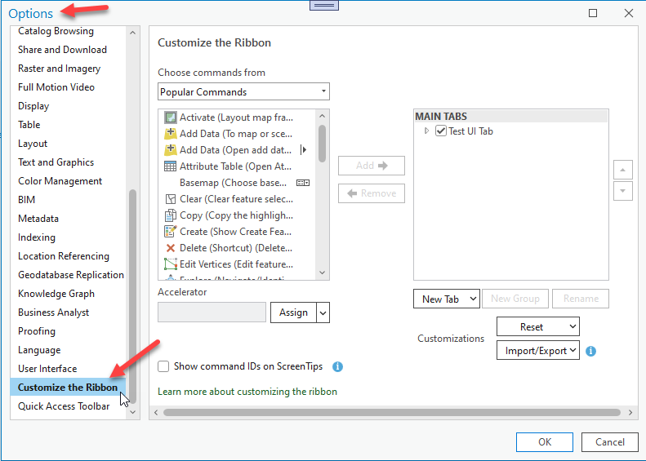Select the Knowledge Graph category
The height and width of the screenshot is (461, 646).
click(56, 294)
